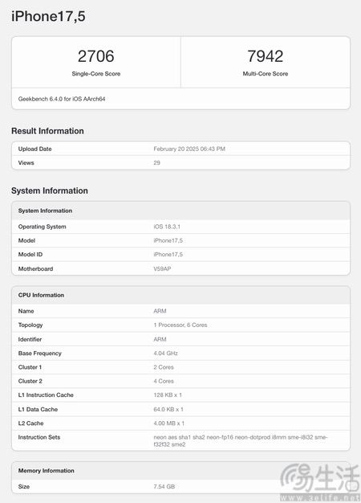Click the Model ID iPhone17,5 value
361x503 pixels.
pyautogui.click(x=168, y=255)
